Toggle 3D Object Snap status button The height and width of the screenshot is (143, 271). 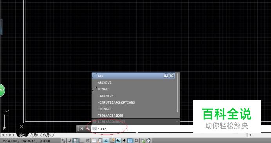[100, 140]
